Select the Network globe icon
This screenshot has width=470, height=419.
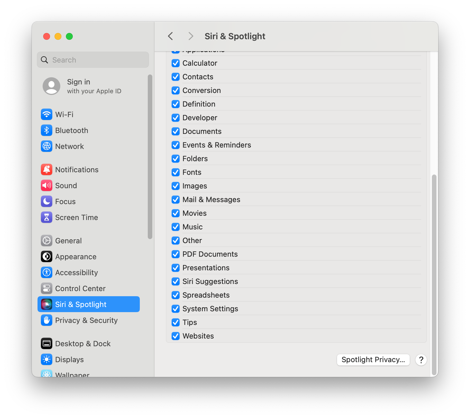tap(47, 146)
